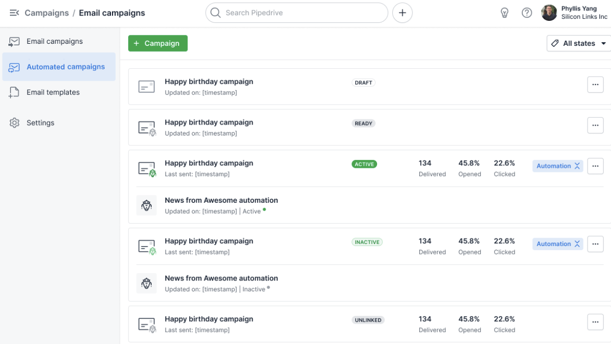Open the inactive Happy birthday campaign title
This screenshot has height=344, width=611.
(209, 241)
